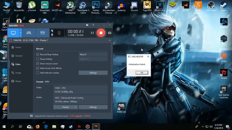Open Format Settings button
This screenshot has height=130, width=232.
click(x=93, y=107)
